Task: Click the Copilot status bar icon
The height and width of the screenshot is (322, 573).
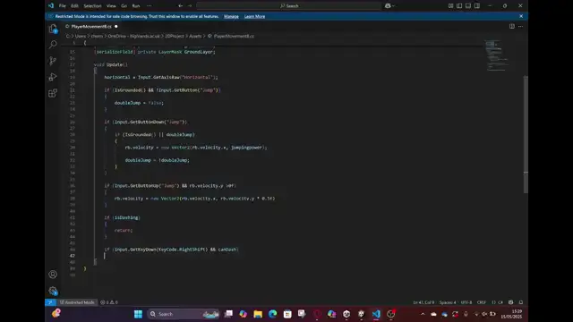Action: 511,302
